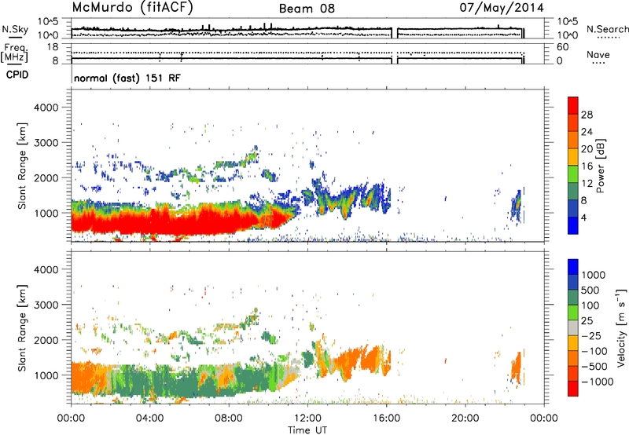Click the 12:00 time axis label
The width and height of the screenshot is (629, 435).
[x=307, y=419]
